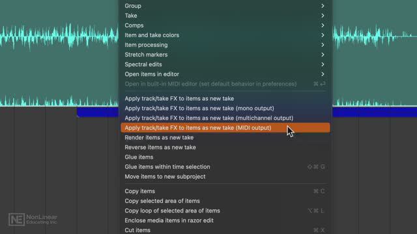Select Copy selected area of items
This screenshot has height=234, width=417.
pyautogui.click(x=225, y=201)
